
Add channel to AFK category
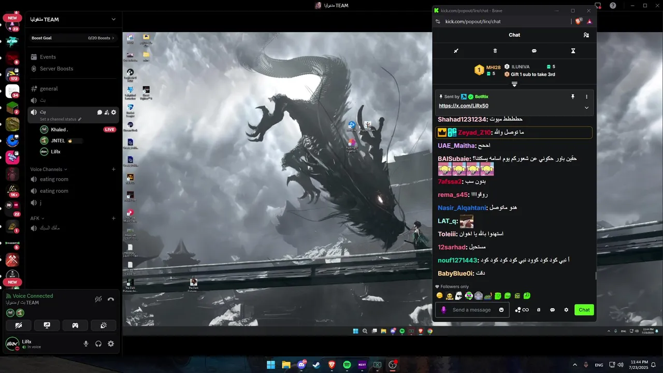[113, 218]
